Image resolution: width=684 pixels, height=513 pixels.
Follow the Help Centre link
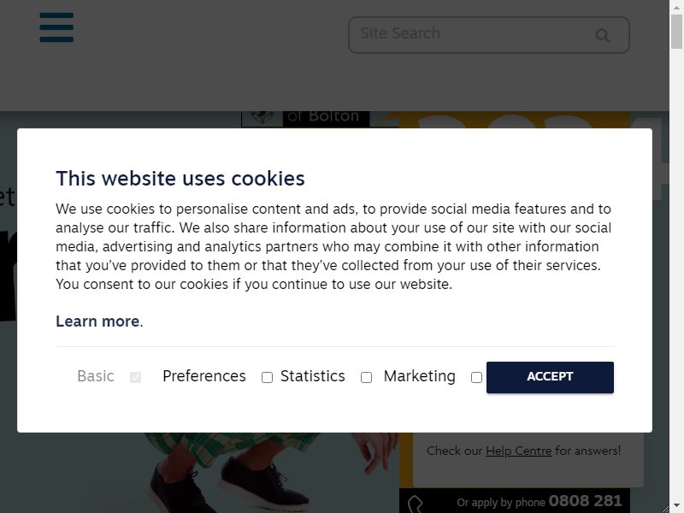point(519,451)
